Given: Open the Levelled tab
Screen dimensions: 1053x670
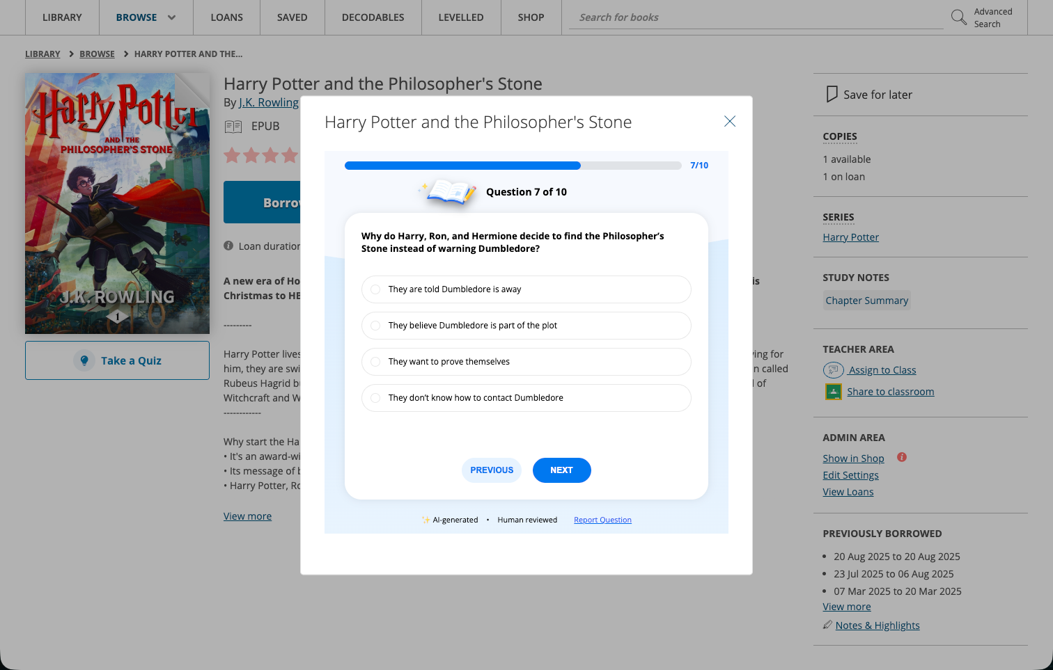Looking at the screenshot, I should coord(461,17).
